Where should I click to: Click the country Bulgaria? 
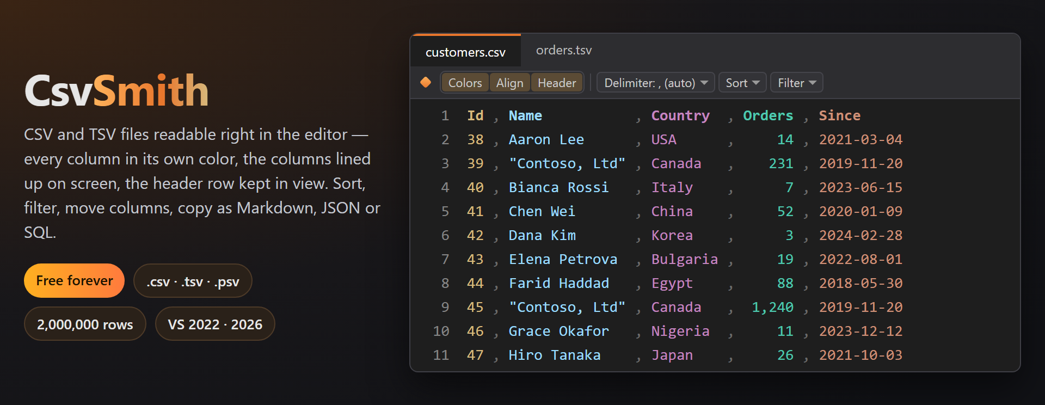coord(685,259)
